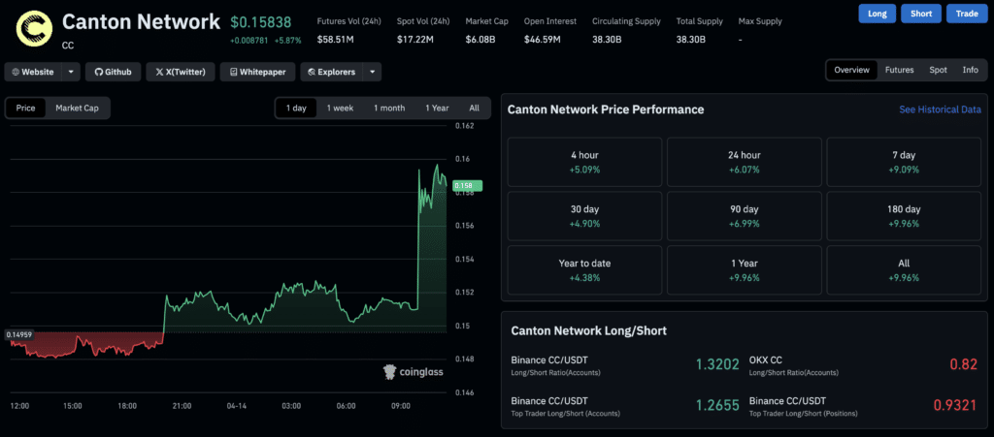Click the Canton Network coin logo

36,27
